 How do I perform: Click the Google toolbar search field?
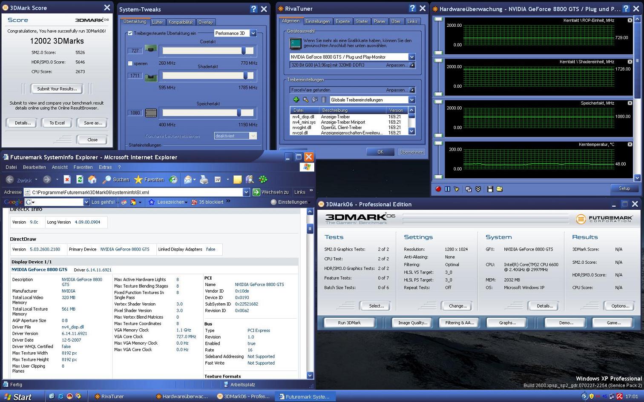(57, 202)
